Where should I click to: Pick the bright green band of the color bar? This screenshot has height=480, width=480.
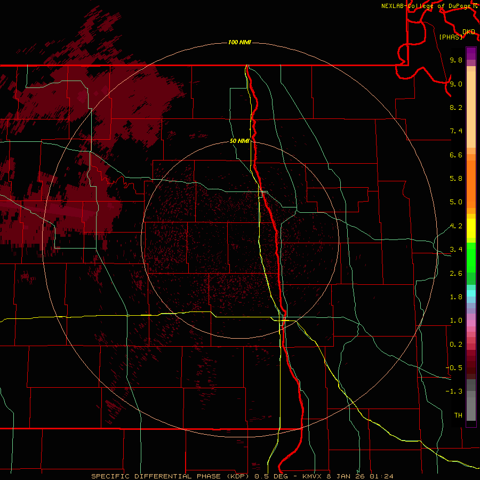click(x=471, y=257)
